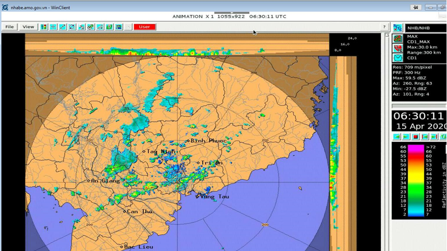Click the 'Max: 59.5 dBZ' info line

[409, 78]
